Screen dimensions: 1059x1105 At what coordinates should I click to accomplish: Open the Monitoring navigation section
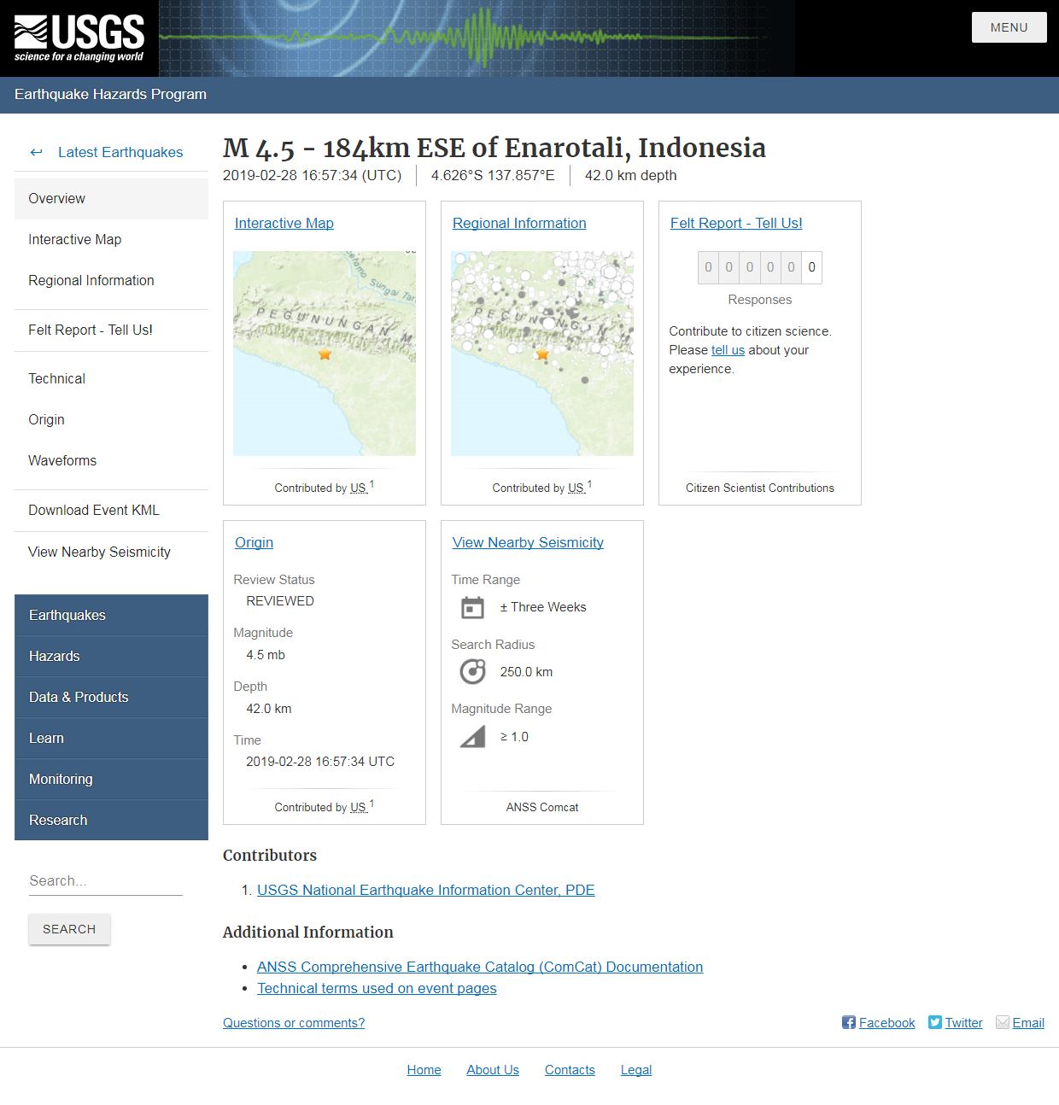(x=111, y=779)
